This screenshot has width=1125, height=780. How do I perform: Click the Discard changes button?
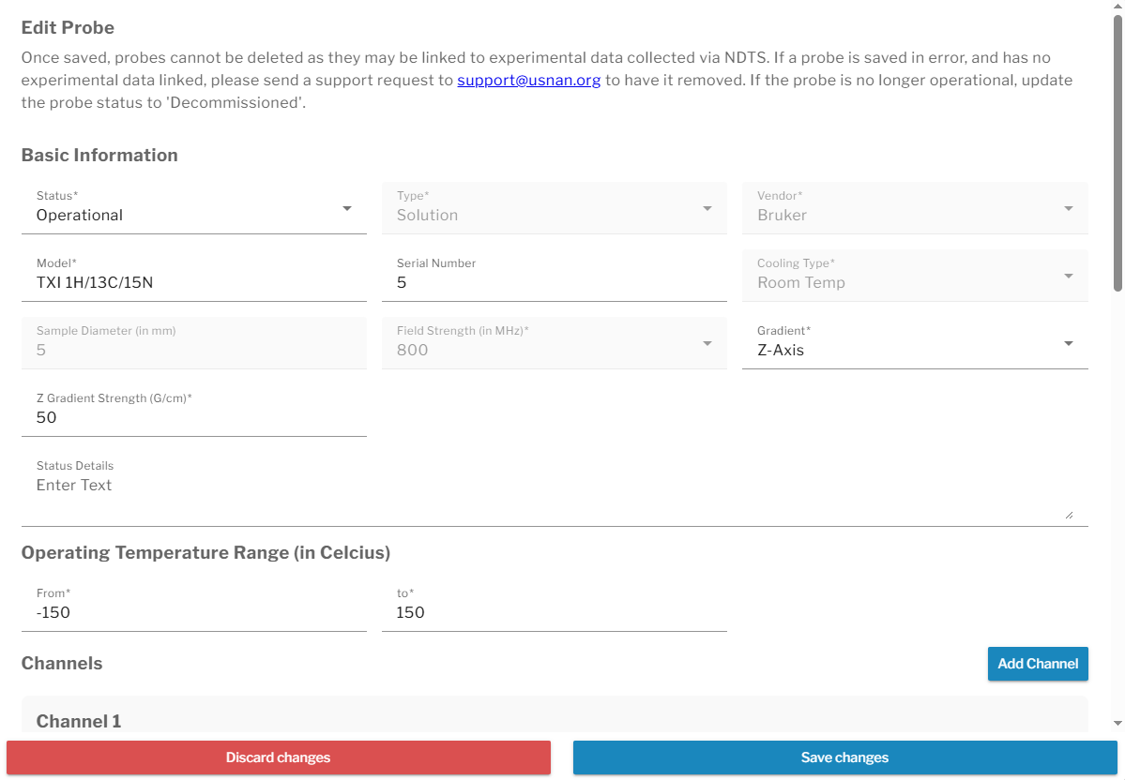(x=279, y=757)
